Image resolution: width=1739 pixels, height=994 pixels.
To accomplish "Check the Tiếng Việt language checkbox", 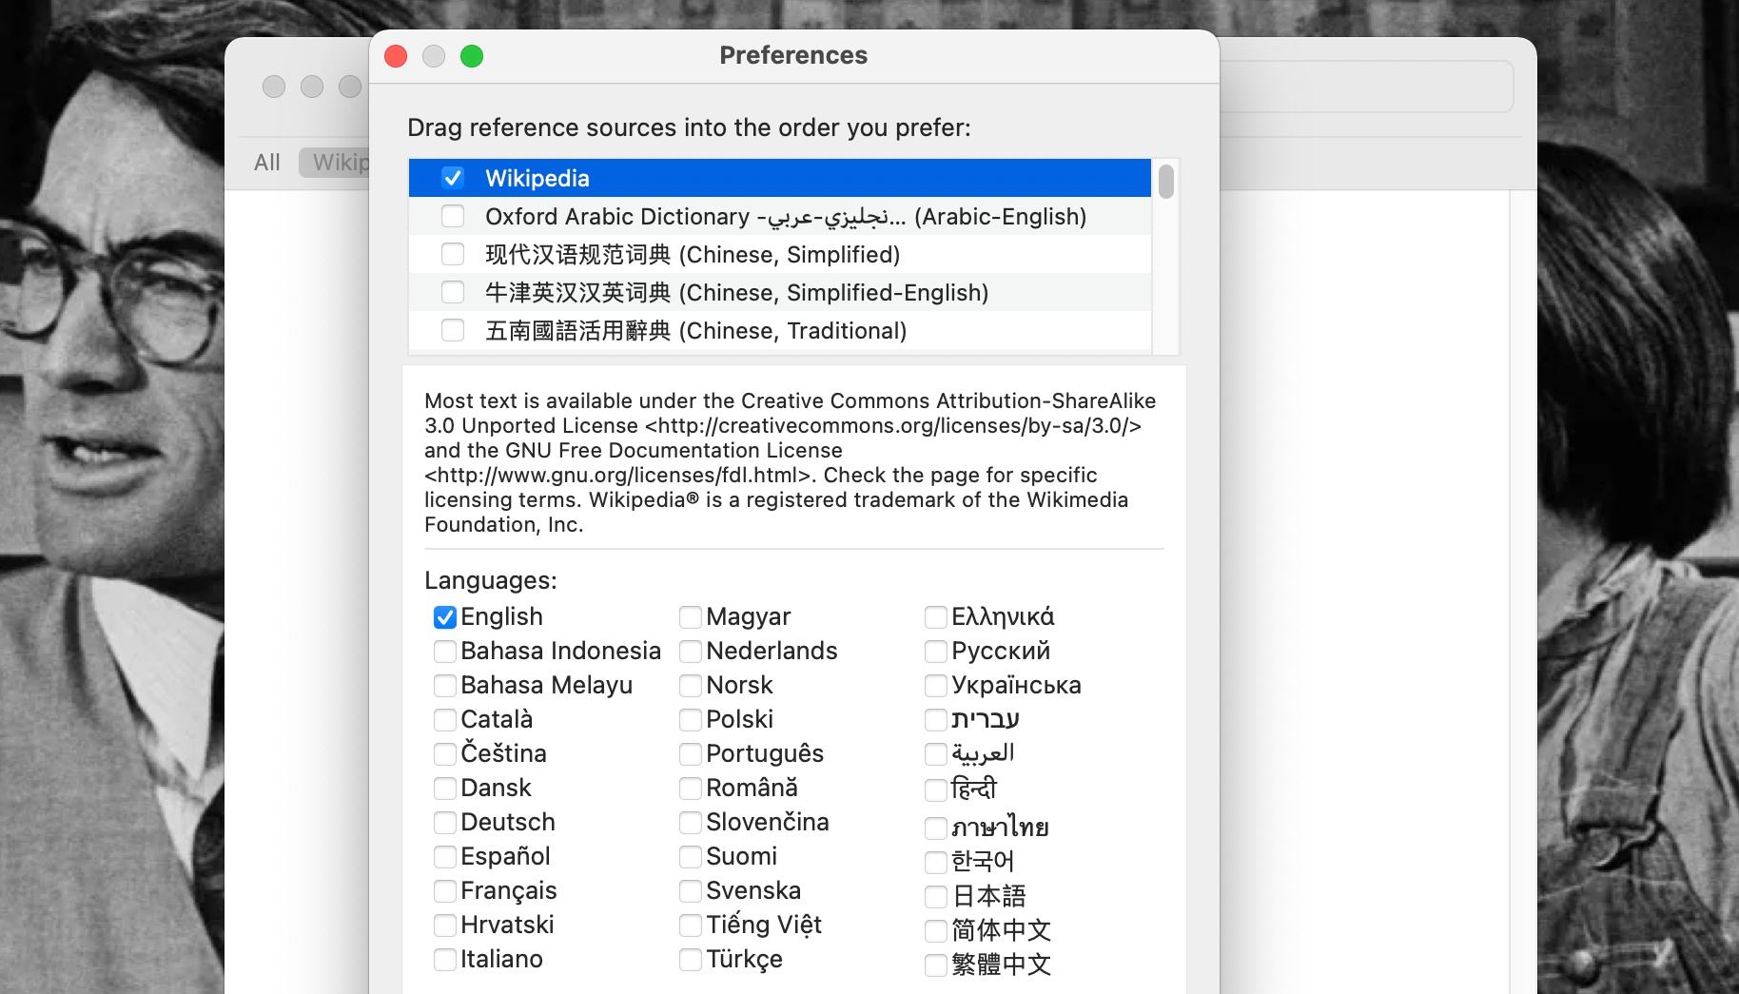I will coord(691,926).
